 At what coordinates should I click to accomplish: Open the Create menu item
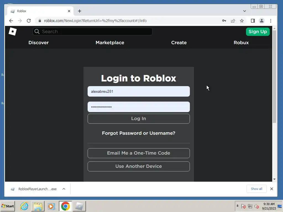click(x=179, y=43)
